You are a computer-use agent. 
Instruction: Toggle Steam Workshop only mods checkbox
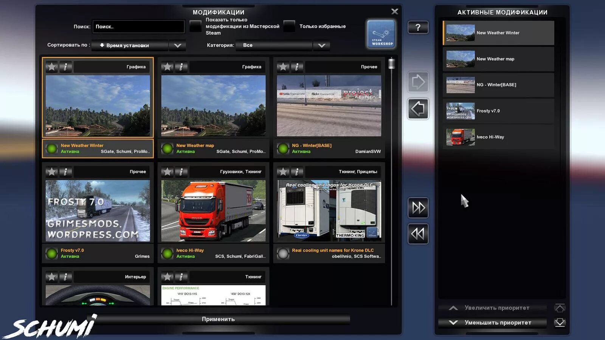(195, 26)
